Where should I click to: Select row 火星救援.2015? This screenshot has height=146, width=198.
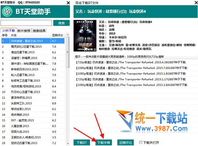point(33,126)
